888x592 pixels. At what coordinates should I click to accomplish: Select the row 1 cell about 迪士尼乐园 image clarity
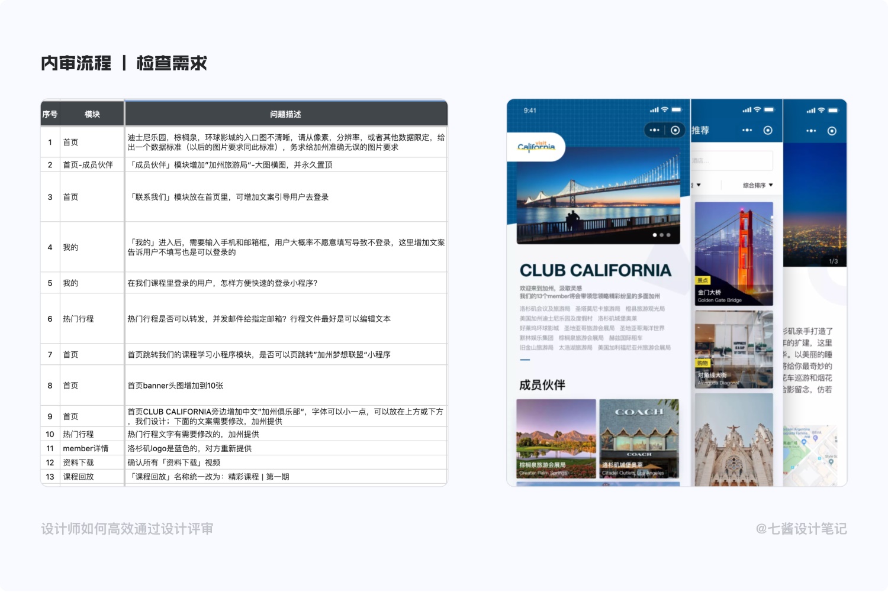tap(286, 142)
